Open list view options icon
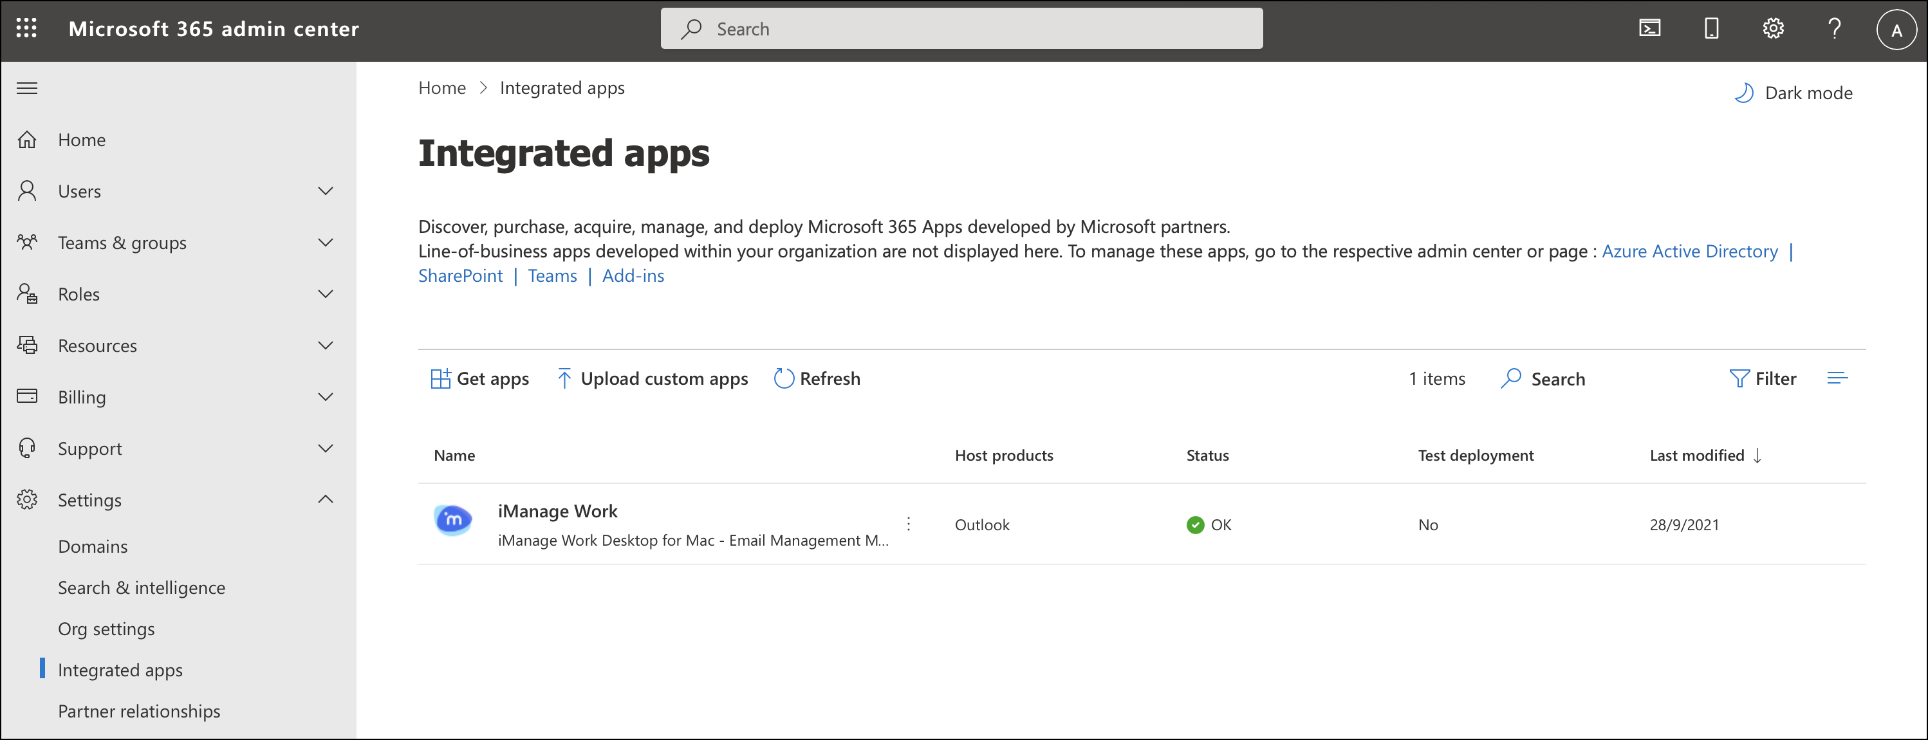Viewport: 1928px width, 740px height. (1837, 378)
